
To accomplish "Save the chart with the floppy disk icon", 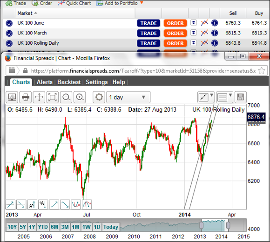I will [x=241, y=97].
